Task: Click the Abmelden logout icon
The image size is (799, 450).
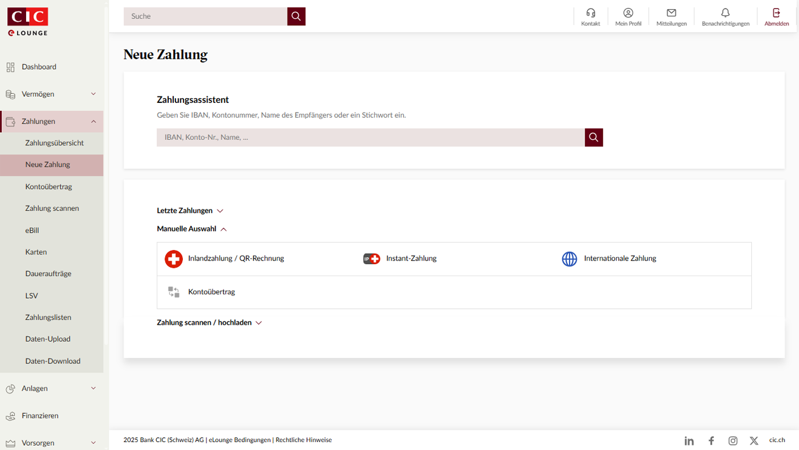Action: [776, 13]
